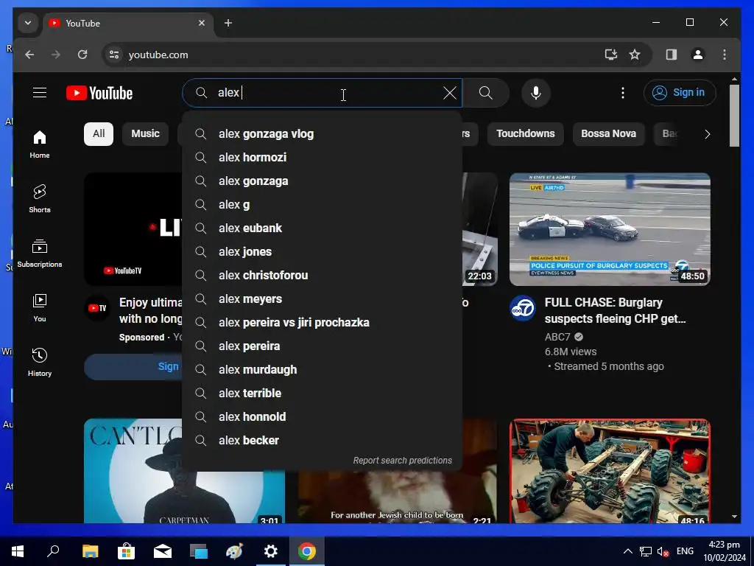Open a new Chrome tab
Image resolution: width=754 pixels, height=566 pixels.
coord(228,23)
